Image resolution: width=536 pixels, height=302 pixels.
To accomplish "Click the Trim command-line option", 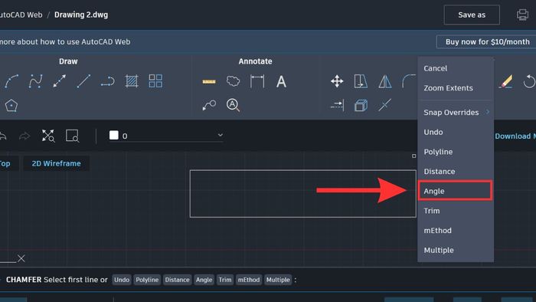I will point(225,280).
